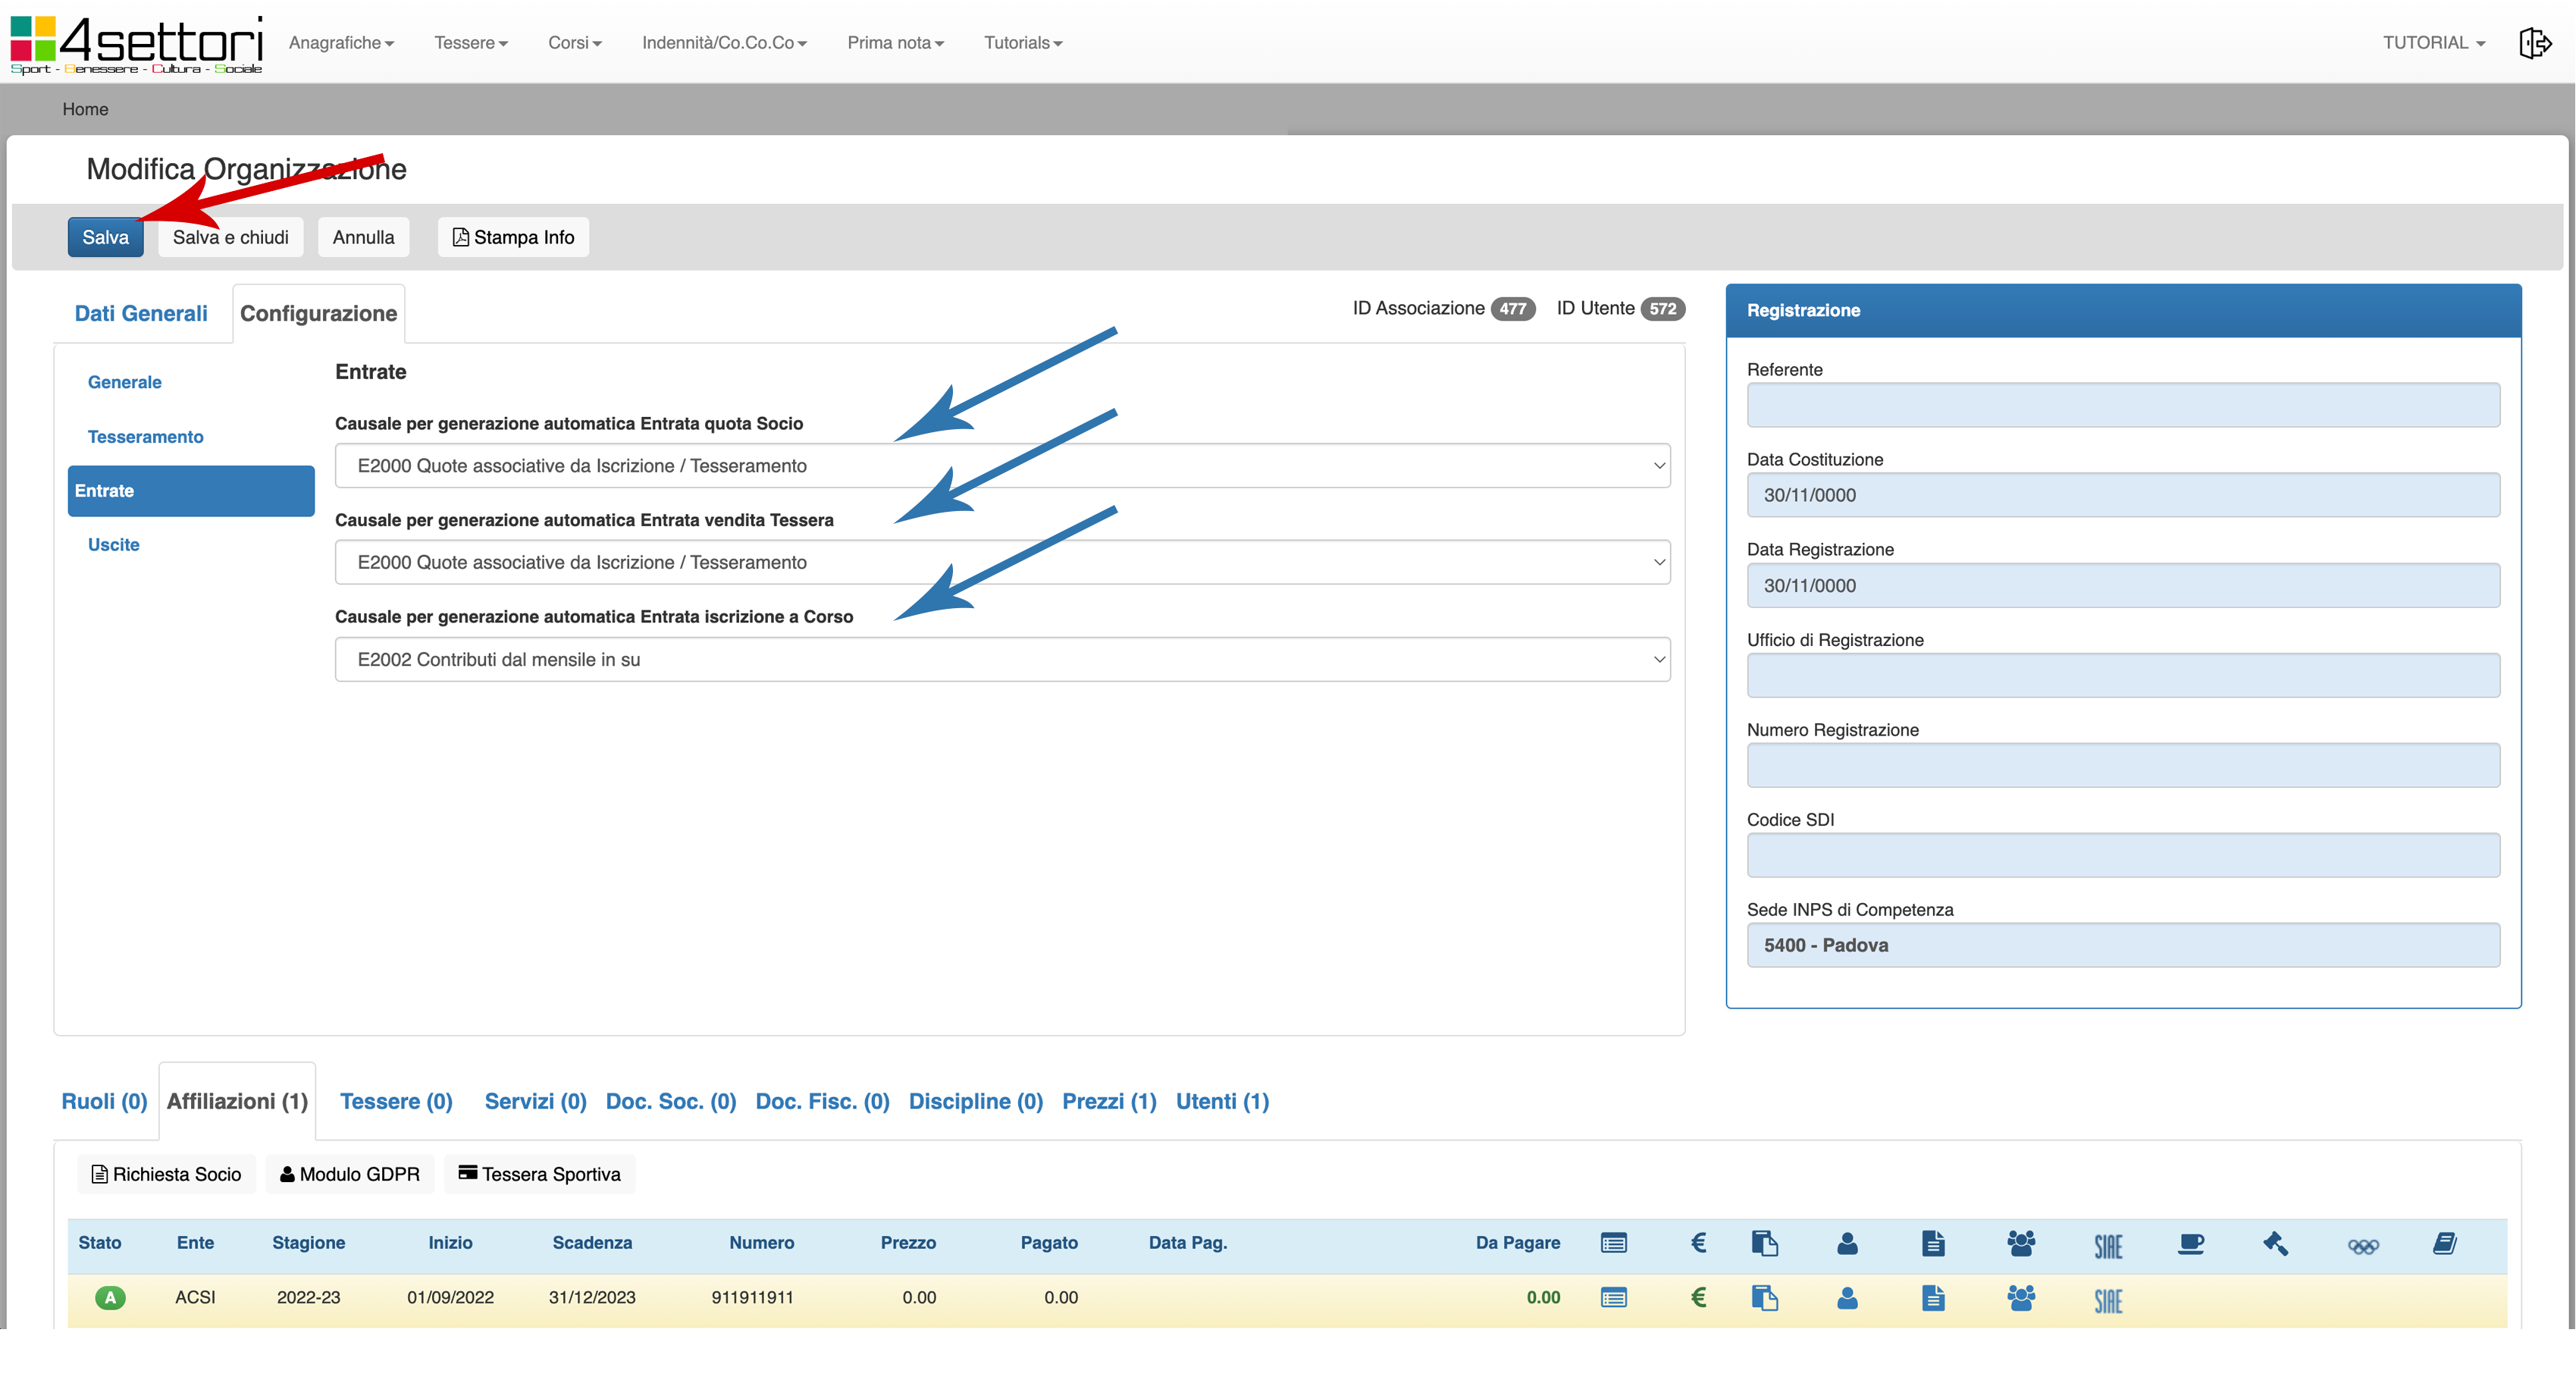Click SIAE icon in ACSI affiliation row
The image size is (2576, 1383).
click(x=2108, y=1299)
